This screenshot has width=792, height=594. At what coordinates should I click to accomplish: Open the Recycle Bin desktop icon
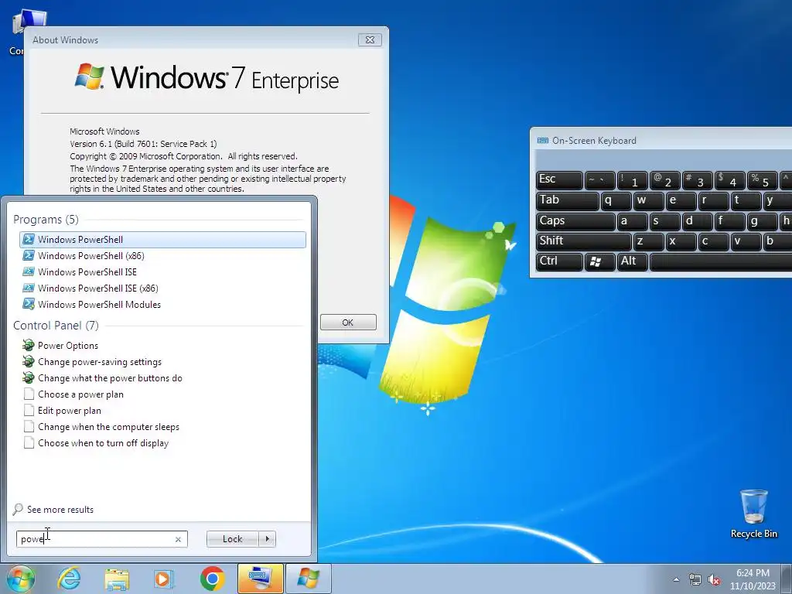pos(753,514)
